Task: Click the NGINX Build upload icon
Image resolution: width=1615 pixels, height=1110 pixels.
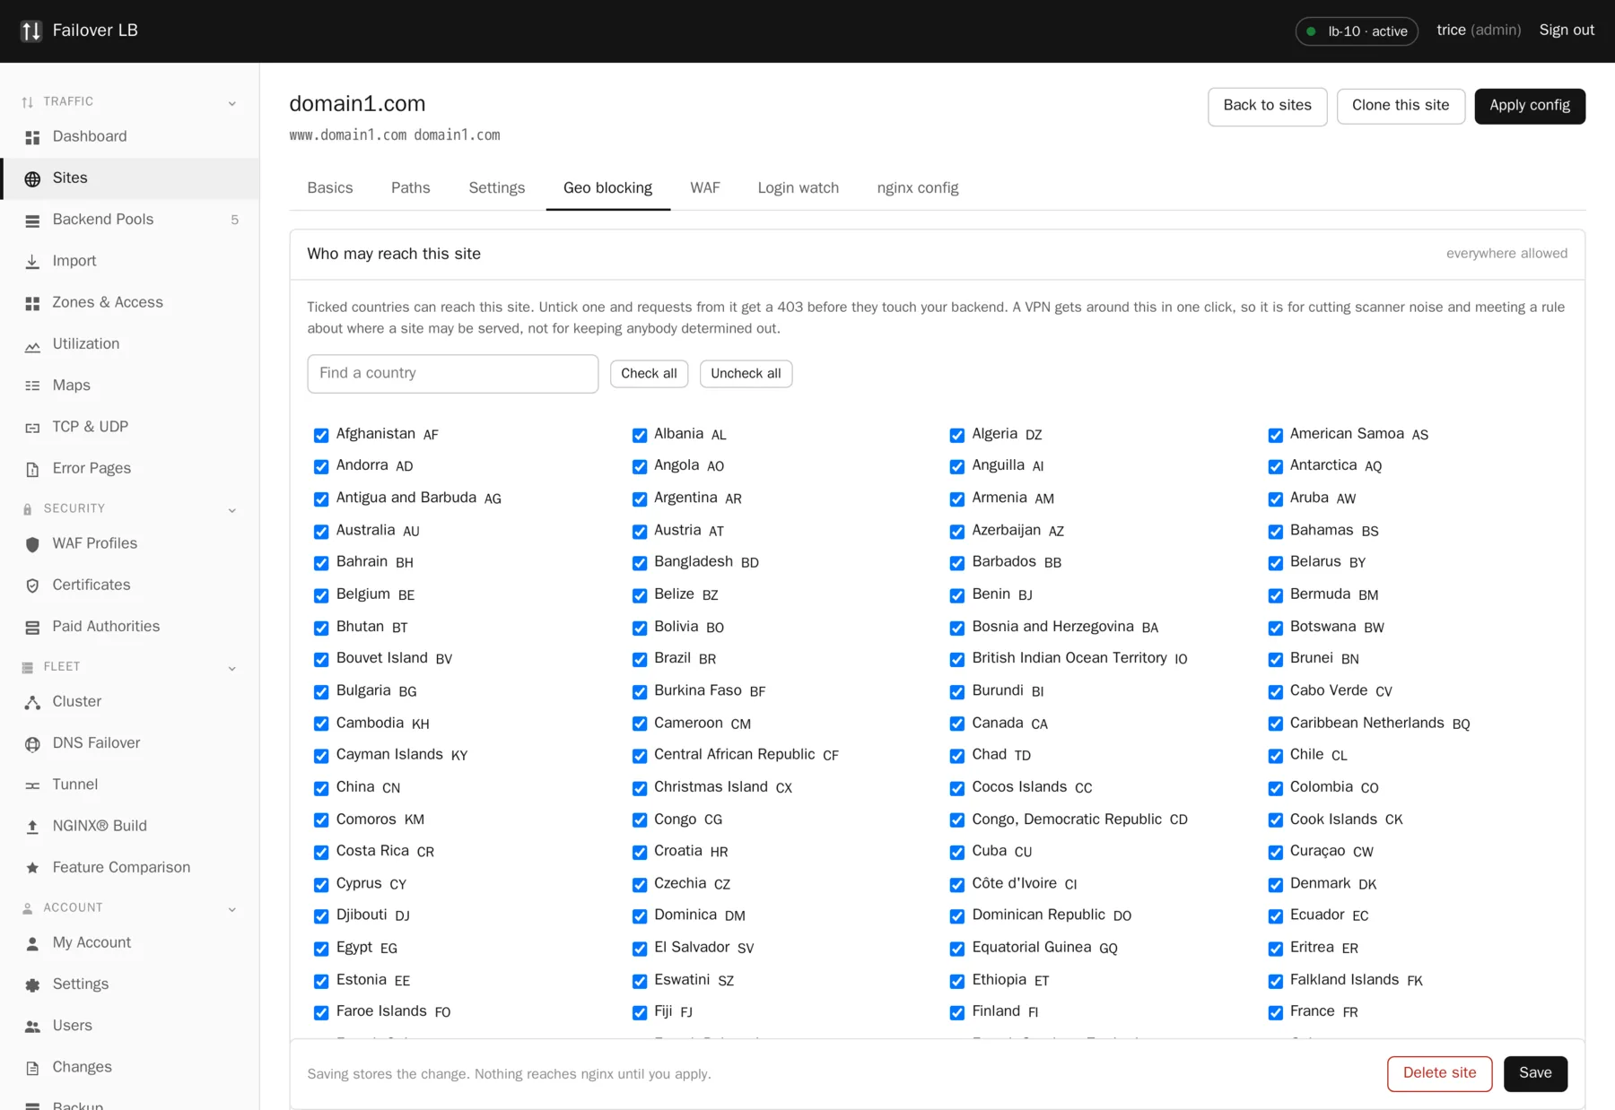Action: (x=32, y=827)
